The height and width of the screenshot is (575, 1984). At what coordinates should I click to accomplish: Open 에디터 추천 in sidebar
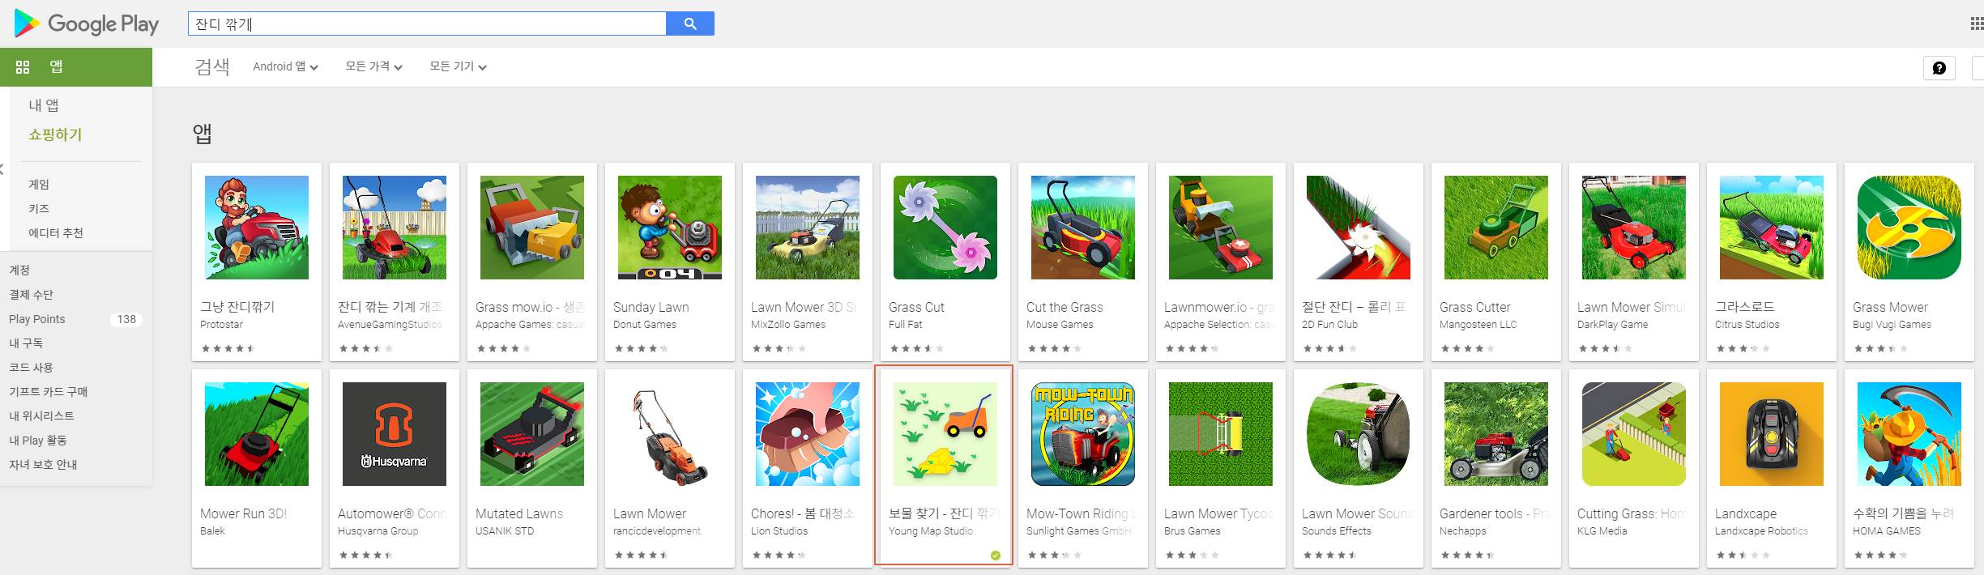coord(56,233)
